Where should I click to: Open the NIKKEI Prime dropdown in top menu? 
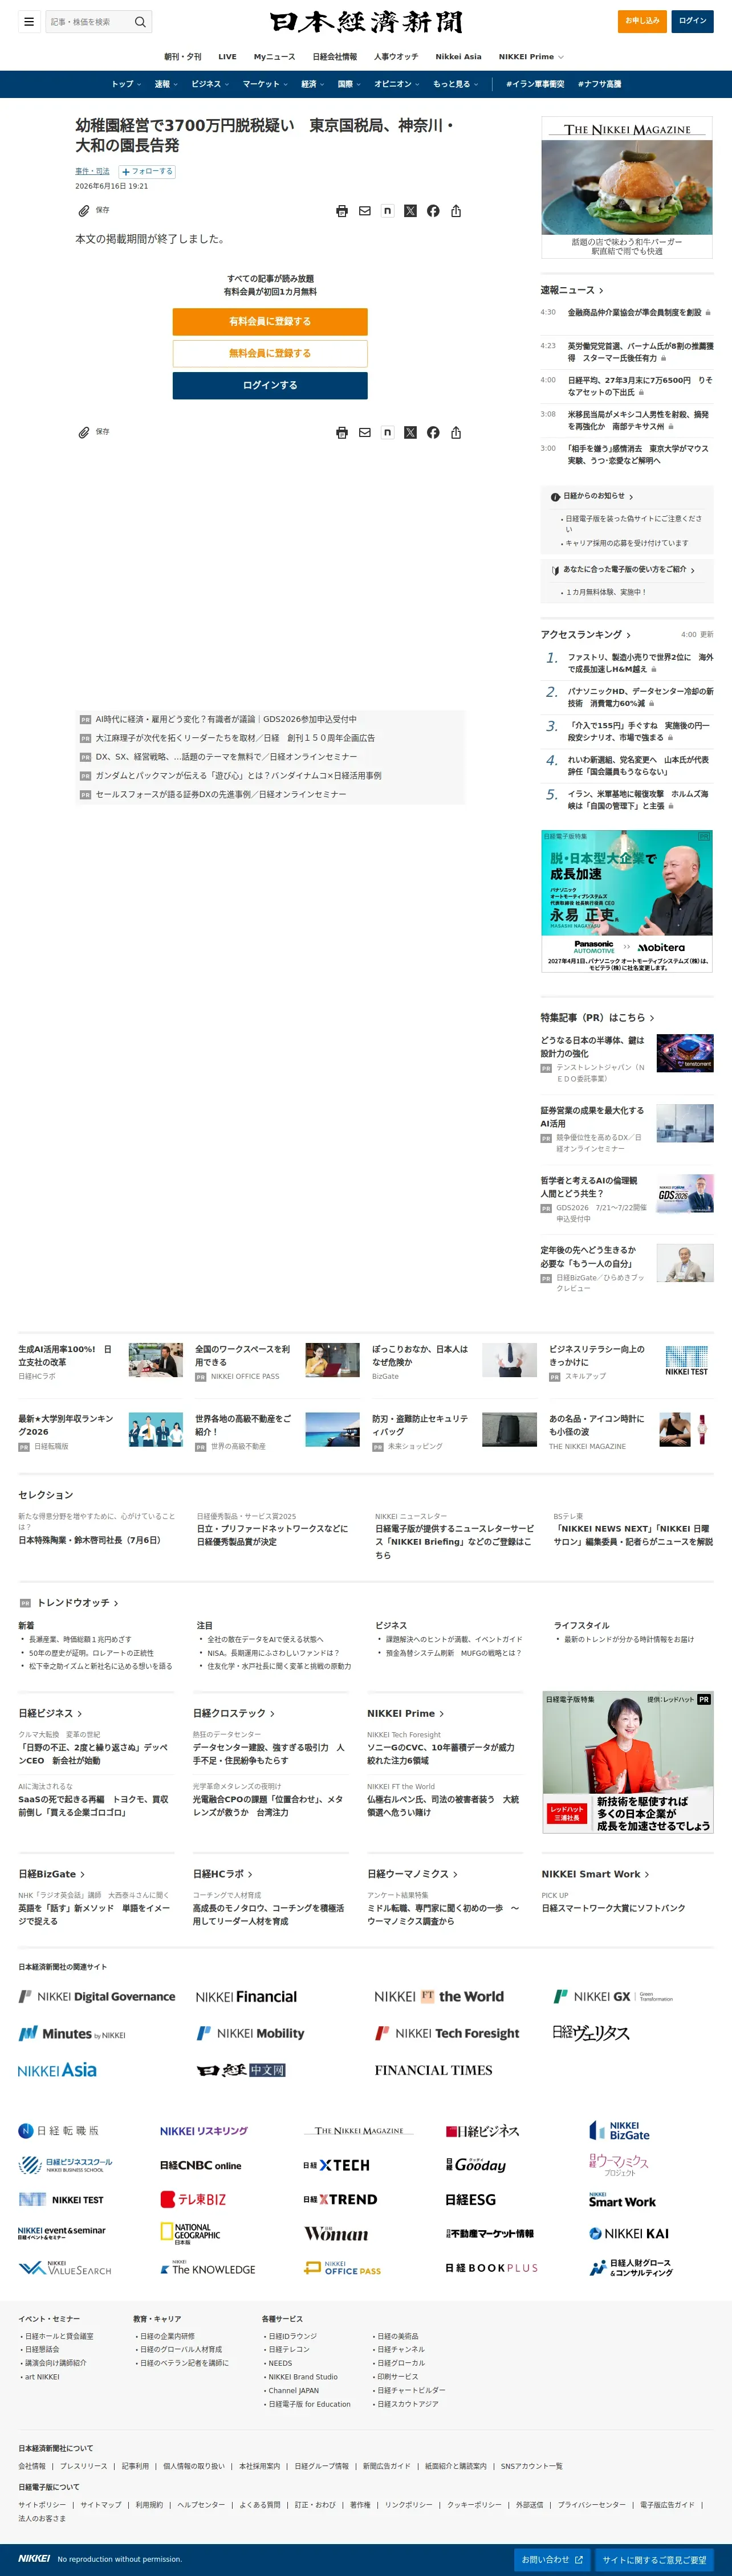531,57
